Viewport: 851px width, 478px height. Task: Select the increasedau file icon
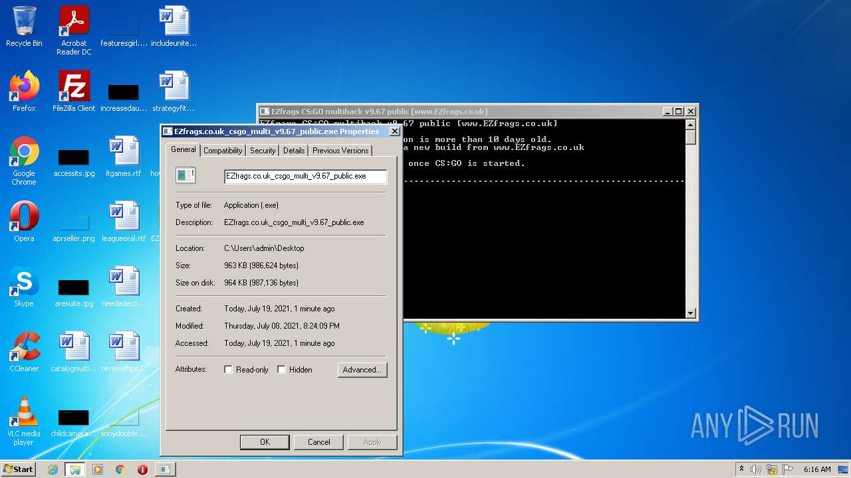click(124, 98)
